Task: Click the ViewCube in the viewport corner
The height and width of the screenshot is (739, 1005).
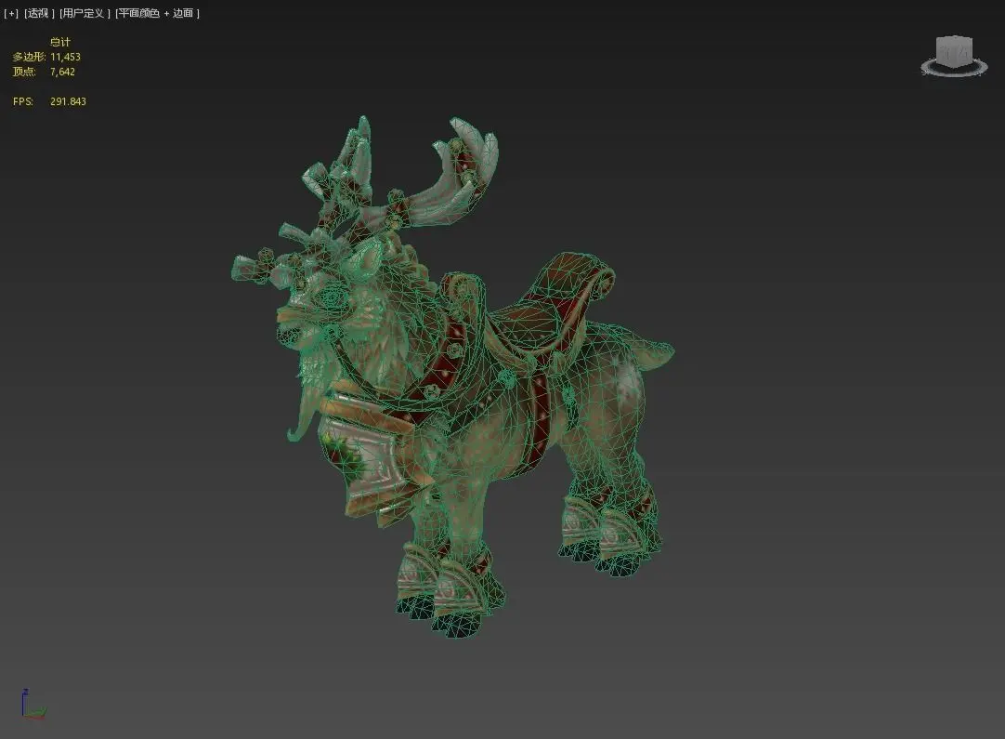Action: pyautogui.click(x=954, y=51)
